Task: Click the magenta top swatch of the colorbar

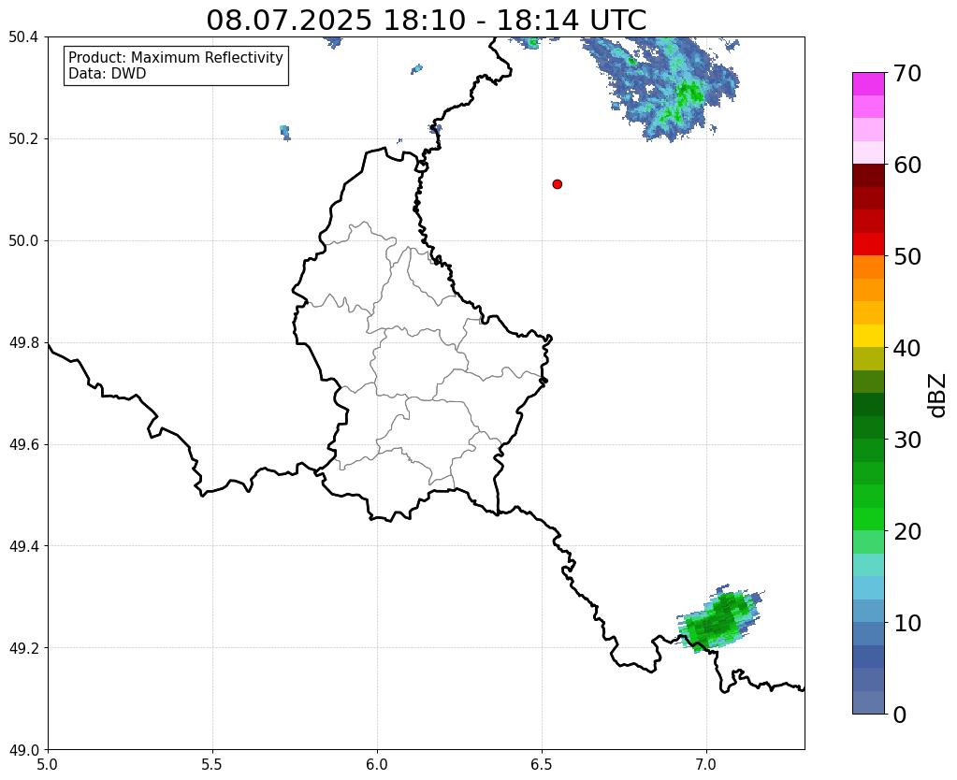Action: [x=868, y=84]
